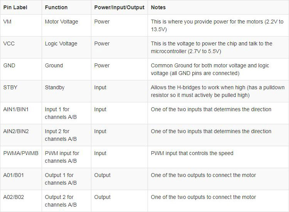Click the Logic Voltage function cell
Image resolution: width=289 pixels, height=212 pixels.
[61, 43]
